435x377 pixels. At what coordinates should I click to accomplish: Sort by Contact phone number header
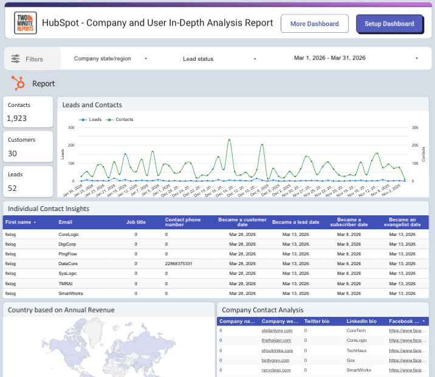pos(183,222)
